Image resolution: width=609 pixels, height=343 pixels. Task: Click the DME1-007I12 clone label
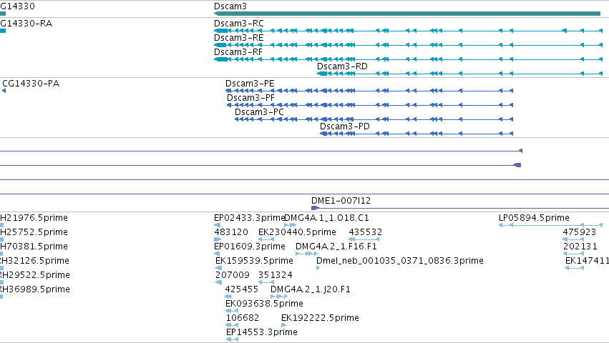point(341,201)
